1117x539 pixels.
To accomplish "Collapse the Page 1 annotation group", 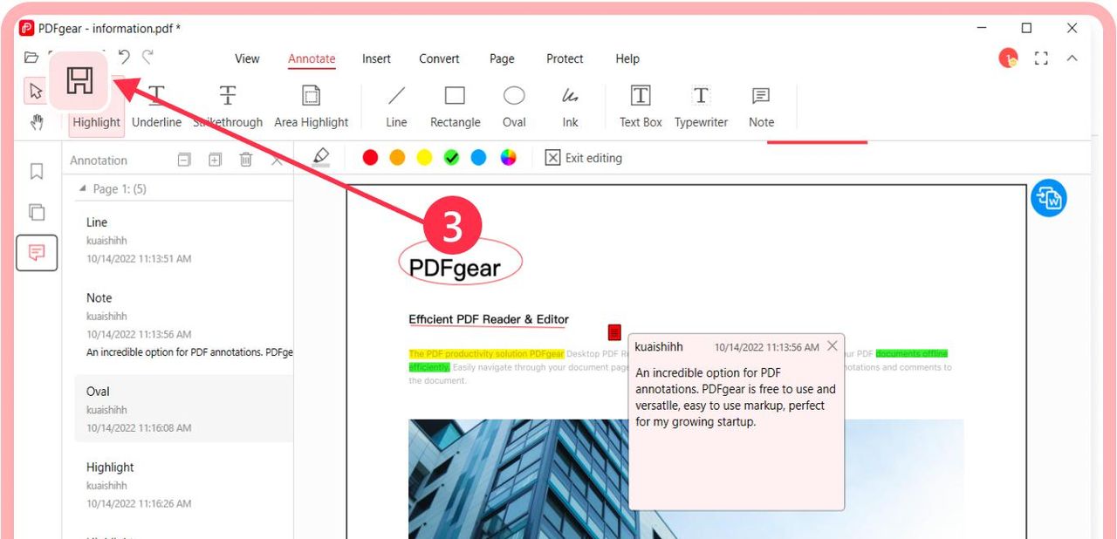I will (83, 188).
